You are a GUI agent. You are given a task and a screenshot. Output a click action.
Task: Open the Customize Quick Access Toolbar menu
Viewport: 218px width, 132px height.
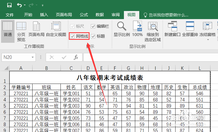click(42, 5)
